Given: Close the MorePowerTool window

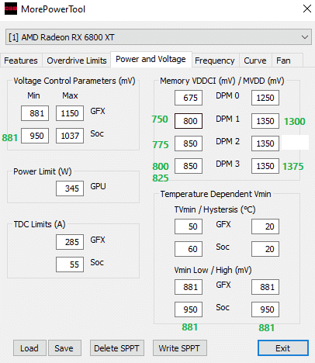Looking at the screenshot, I should click(307, 9).
